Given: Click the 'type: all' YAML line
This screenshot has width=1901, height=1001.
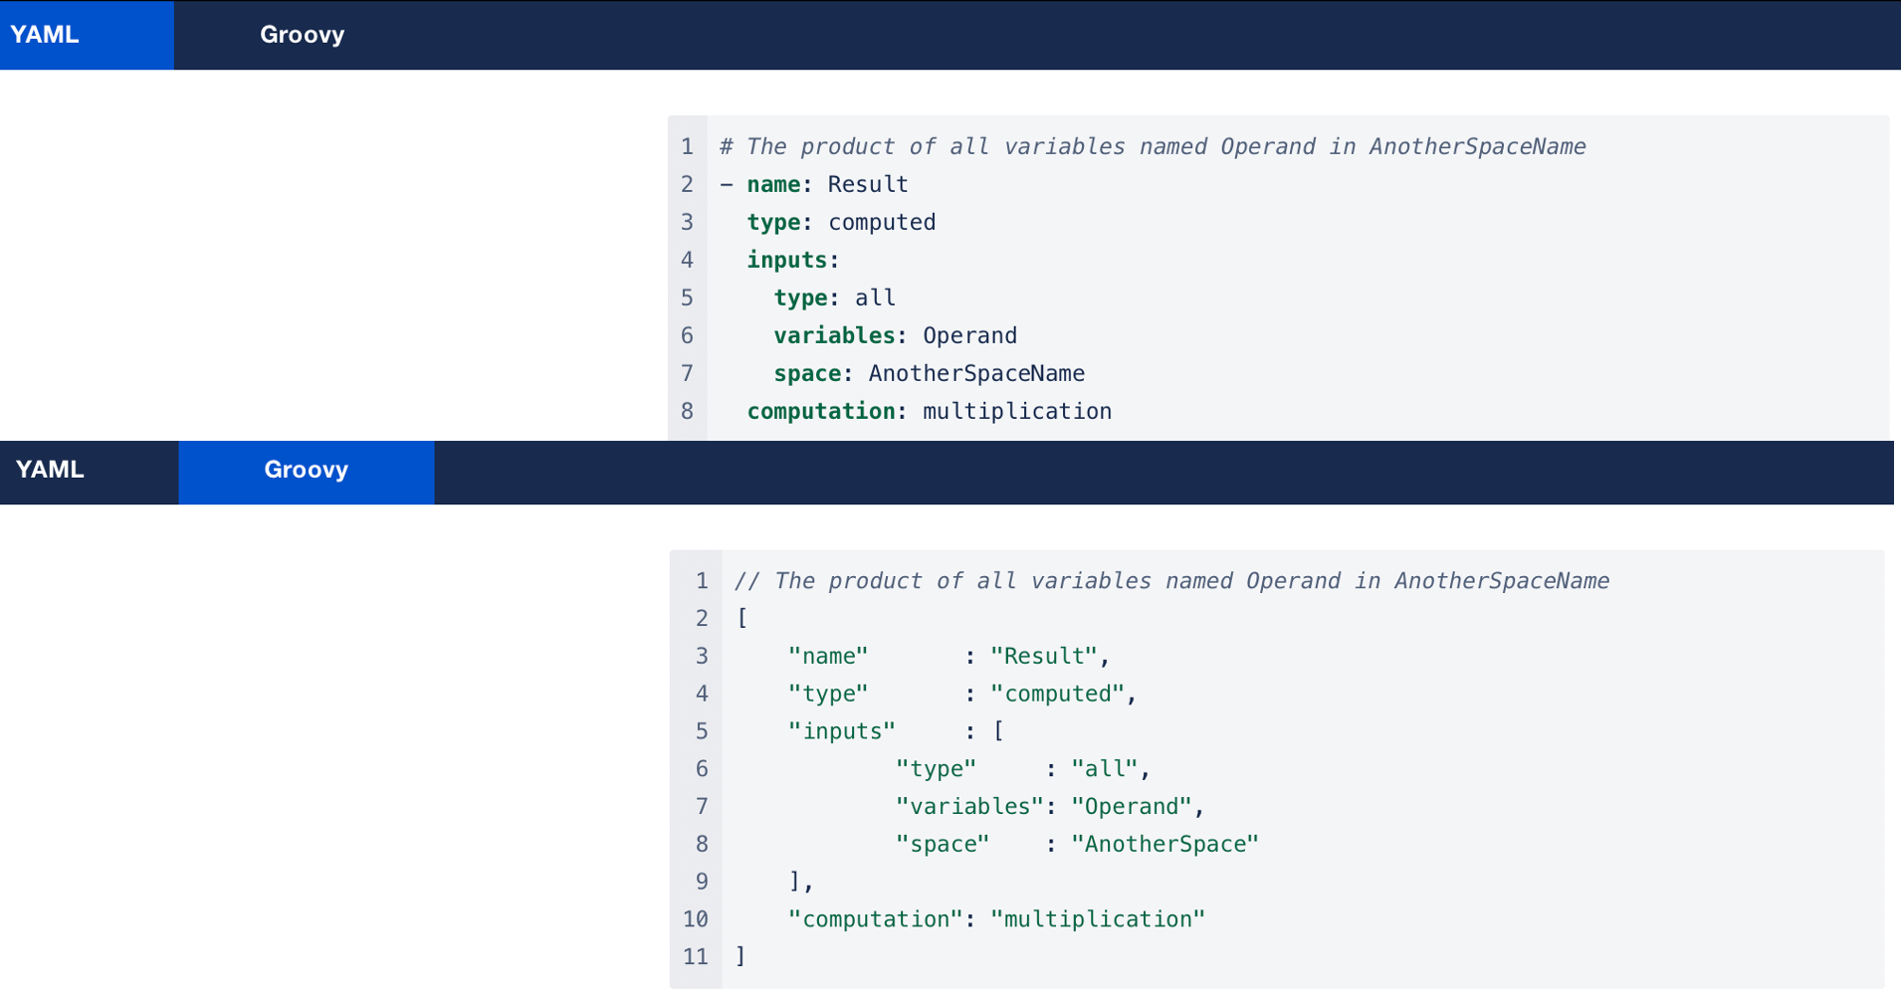Looking at the screenshot, I should [834, 298].
